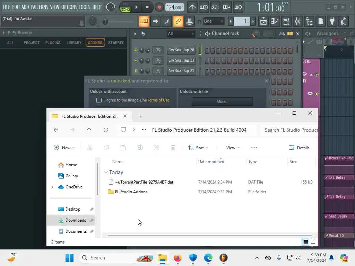Open the channel rack view icon
Screen dimensions: 355x266
click(x=286, y=21)
